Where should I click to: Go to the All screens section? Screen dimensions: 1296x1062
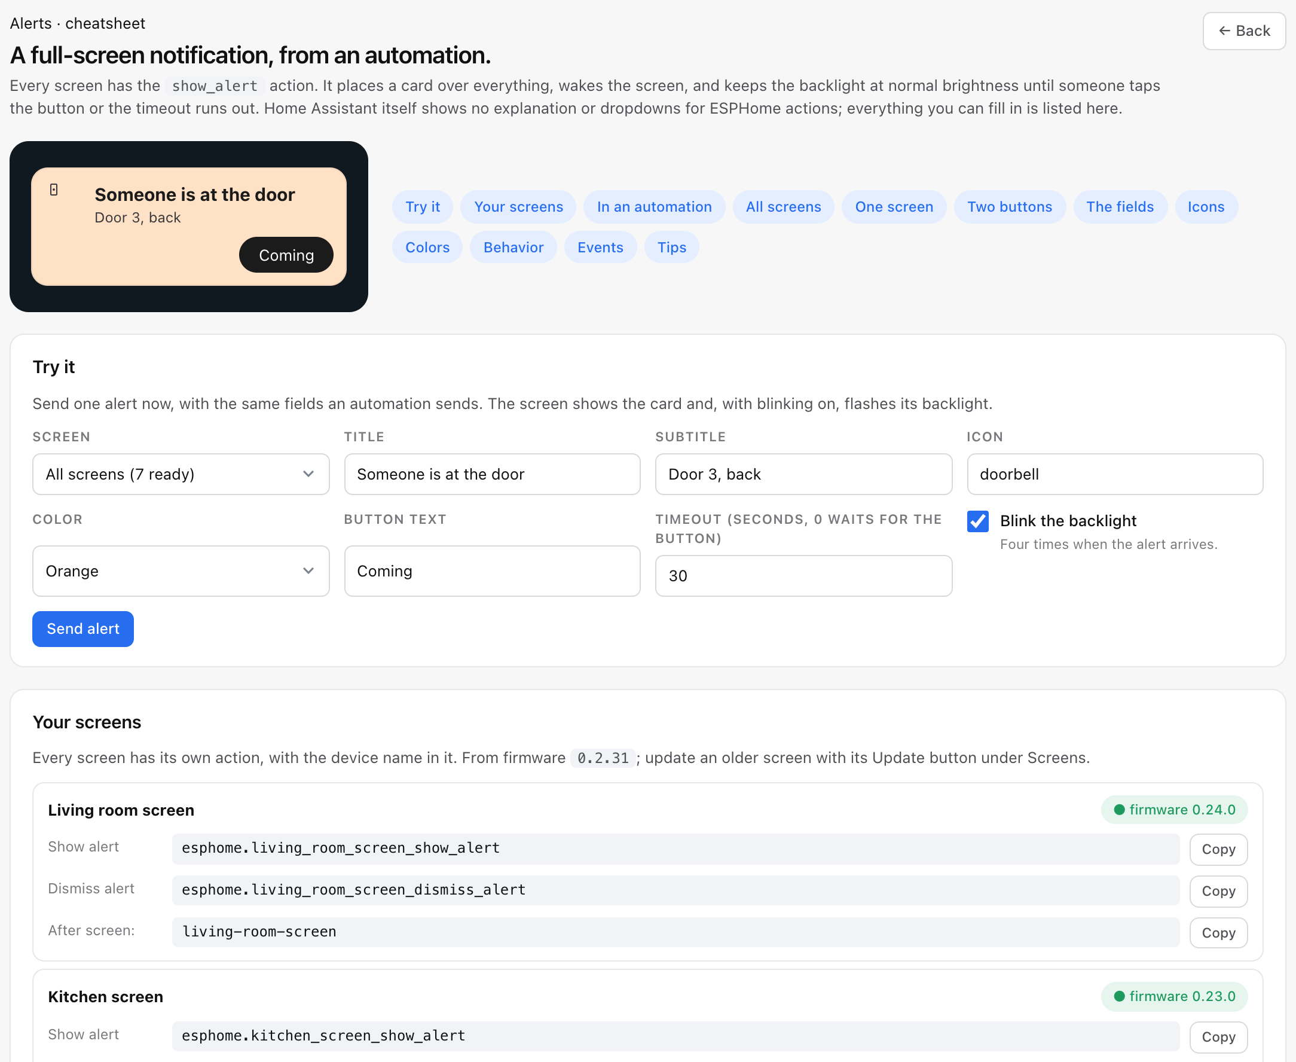point(783,207)
